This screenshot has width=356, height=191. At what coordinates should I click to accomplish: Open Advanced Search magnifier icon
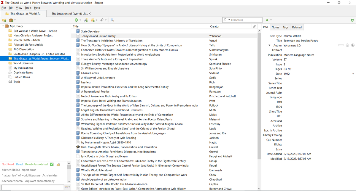click(112, 20)
